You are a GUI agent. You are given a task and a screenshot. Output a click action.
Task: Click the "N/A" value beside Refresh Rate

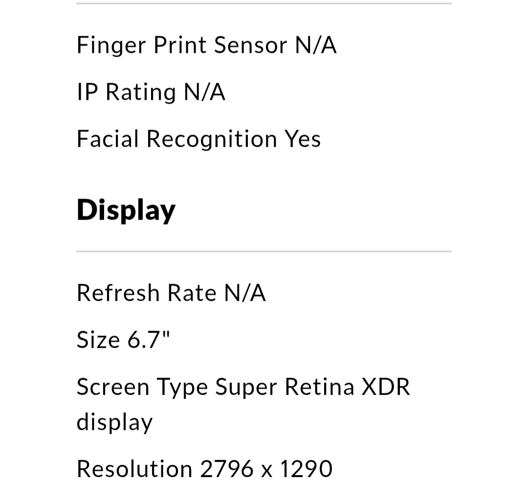click(x=245, y=293)
